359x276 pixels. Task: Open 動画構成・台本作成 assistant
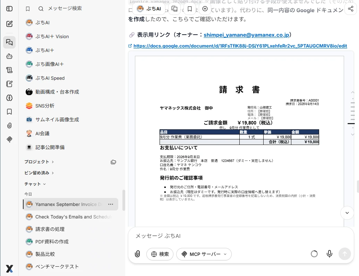point(70,92)
